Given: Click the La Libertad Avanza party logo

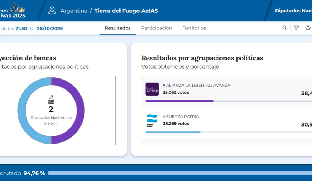Looking at the screenshot, I should (x=152, y=89).
